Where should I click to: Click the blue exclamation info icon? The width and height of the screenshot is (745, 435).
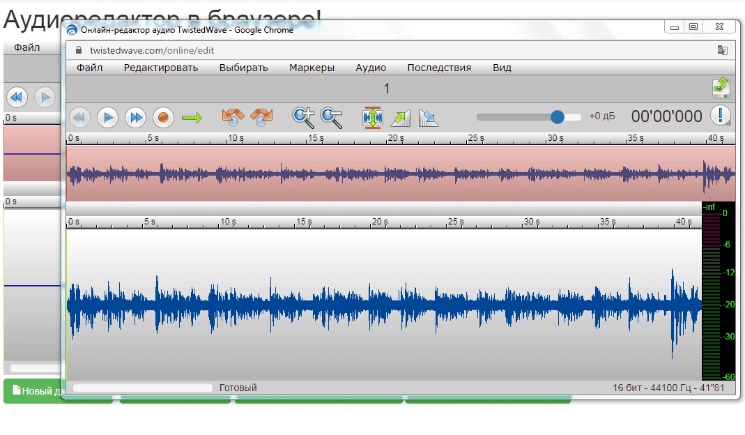click(x=721, y=116)
